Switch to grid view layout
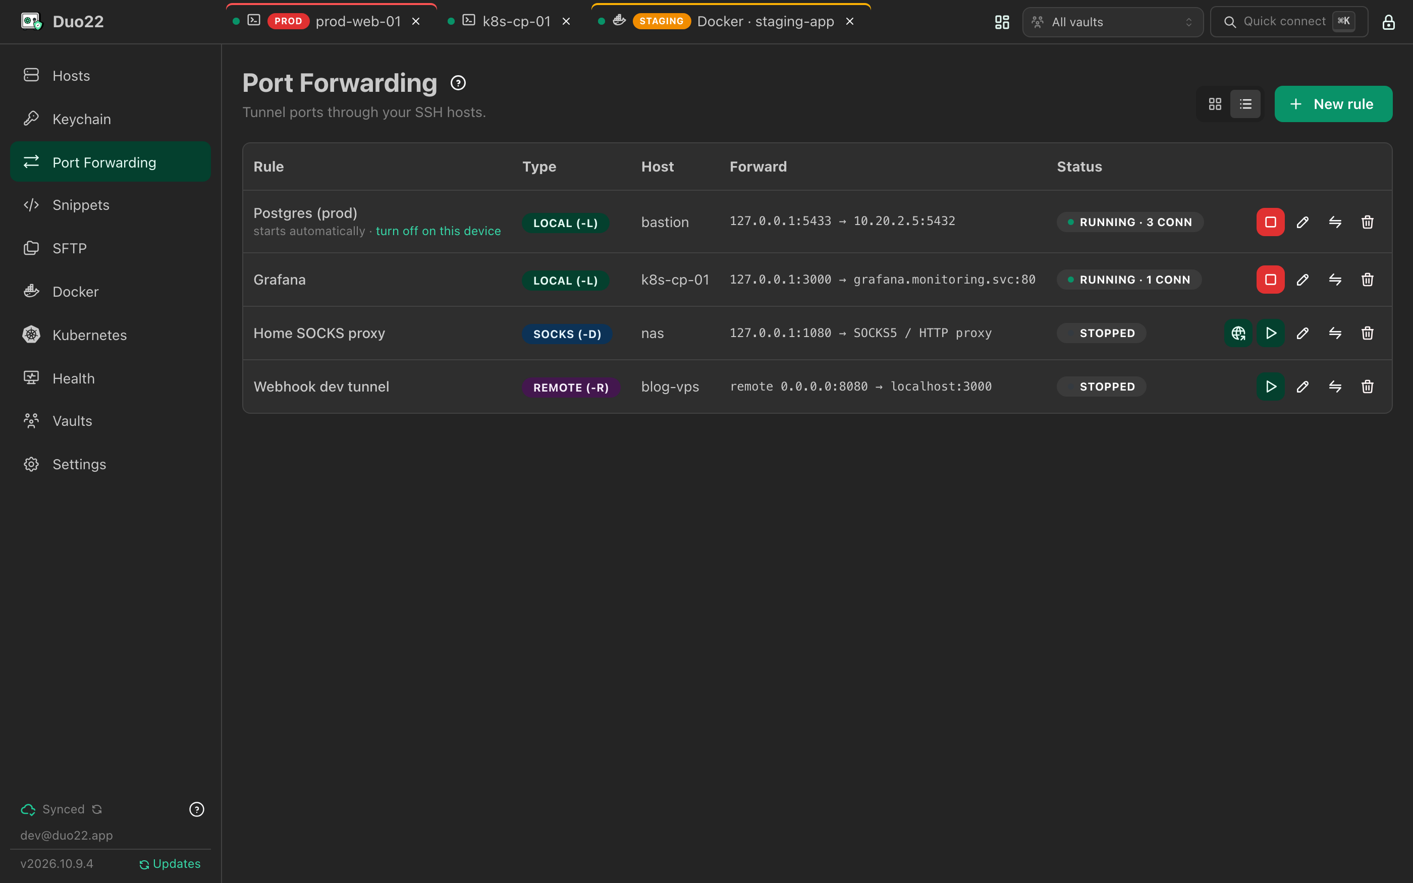1413x883 pixels. pos(1215,104)
